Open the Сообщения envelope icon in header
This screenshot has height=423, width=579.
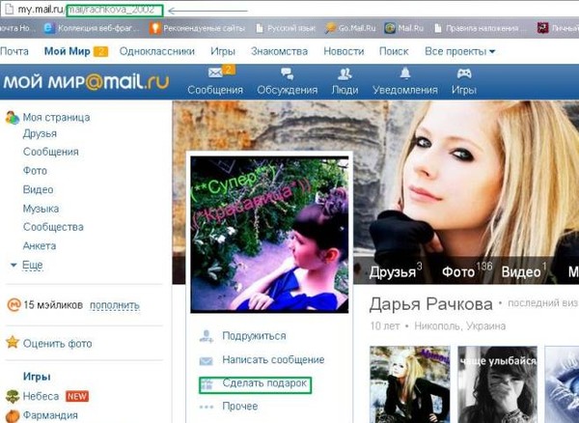pos(215,72)
